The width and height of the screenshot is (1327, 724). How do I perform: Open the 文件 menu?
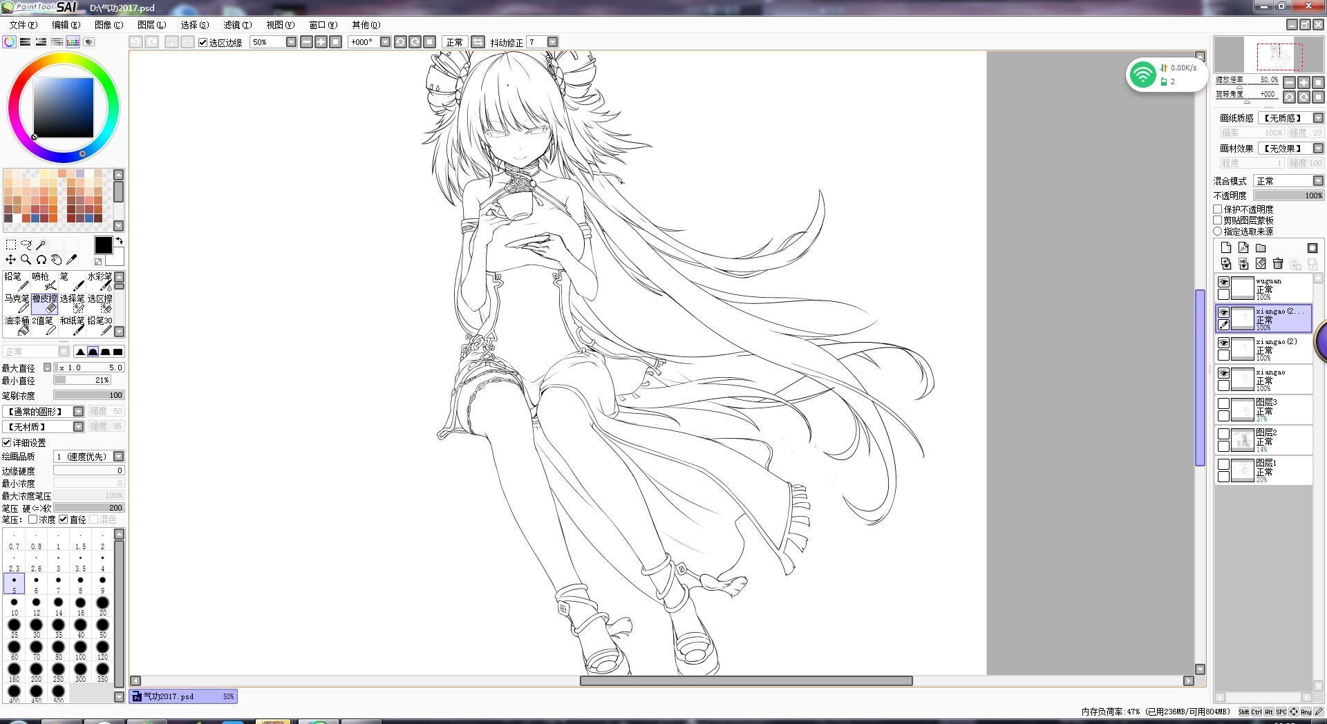pyautogui.click(x=23, y=25)
